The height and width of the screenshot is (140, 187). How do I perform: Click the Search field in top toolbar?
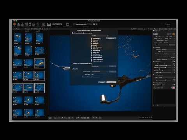(168, 24)
